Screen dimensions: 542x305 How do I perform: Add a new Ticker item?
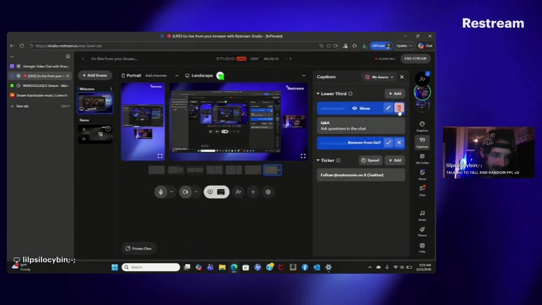tap(395, 161)
